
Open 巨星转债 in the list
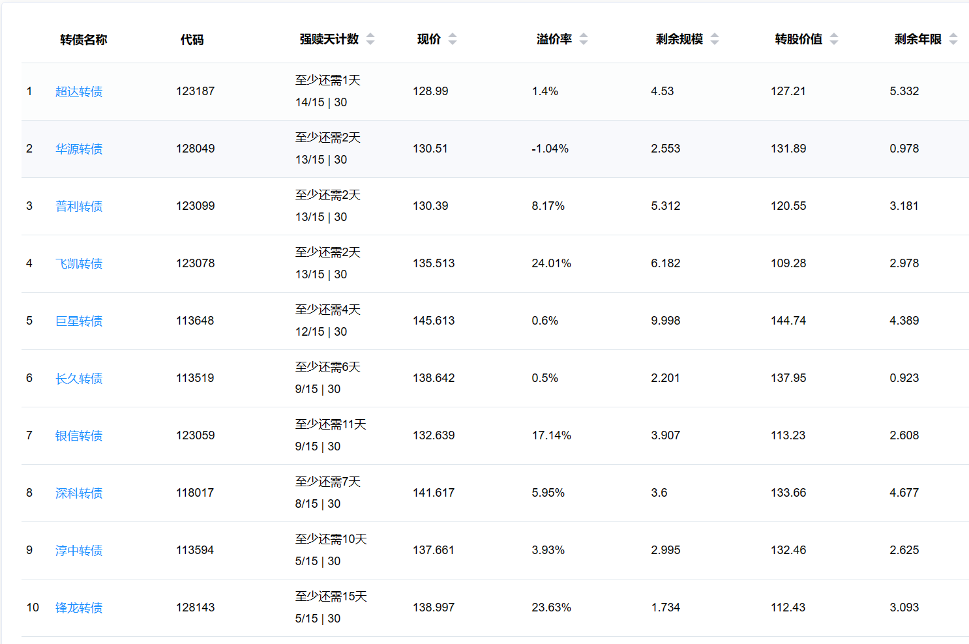tap(79, 321)
